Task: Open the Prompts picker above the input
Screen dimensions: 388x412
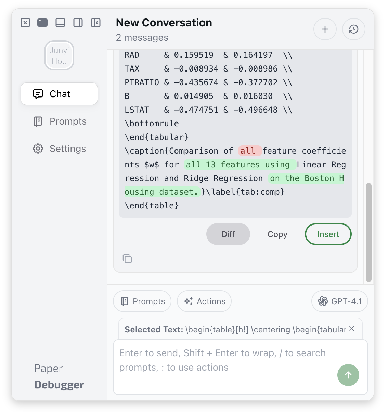Action: 142,301
